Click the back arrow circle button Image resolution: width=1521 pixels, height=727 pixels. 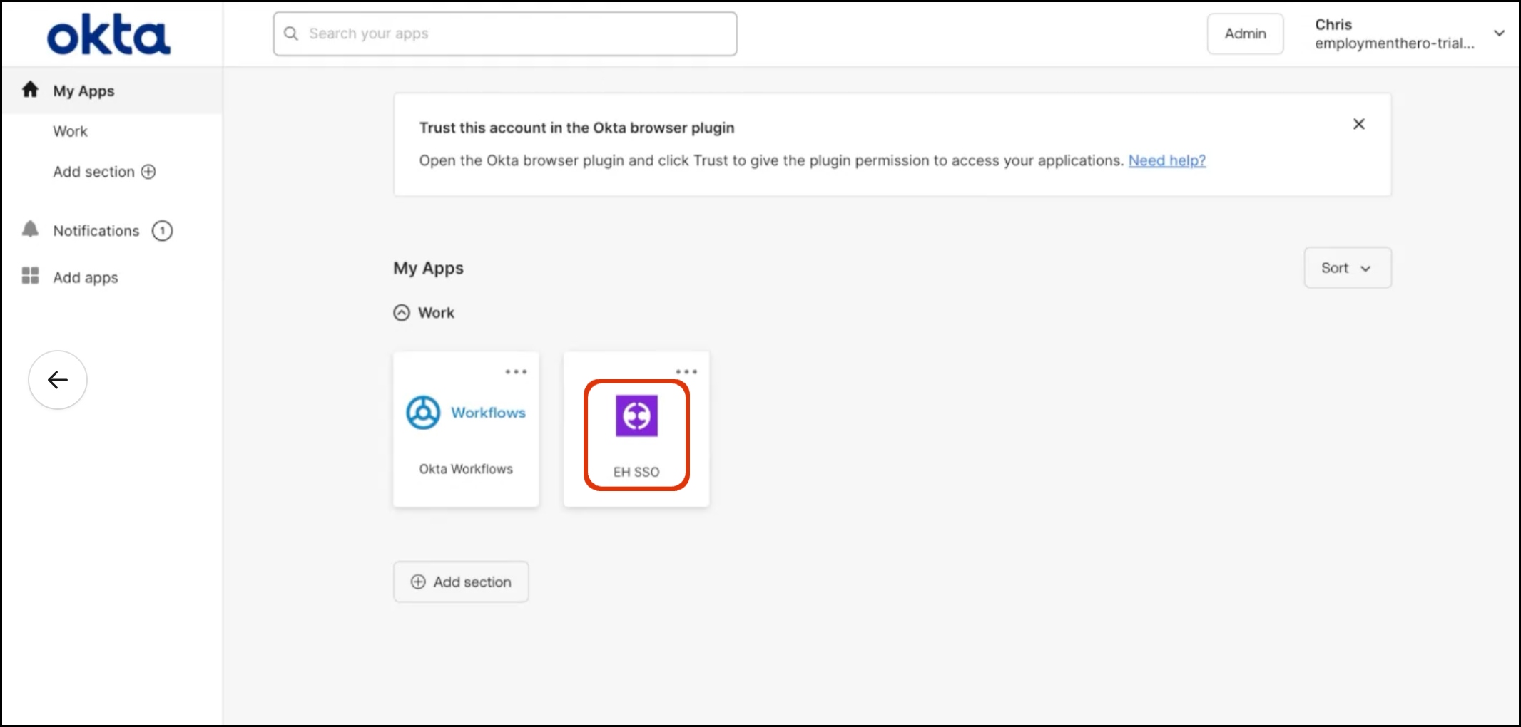(58, 380)
